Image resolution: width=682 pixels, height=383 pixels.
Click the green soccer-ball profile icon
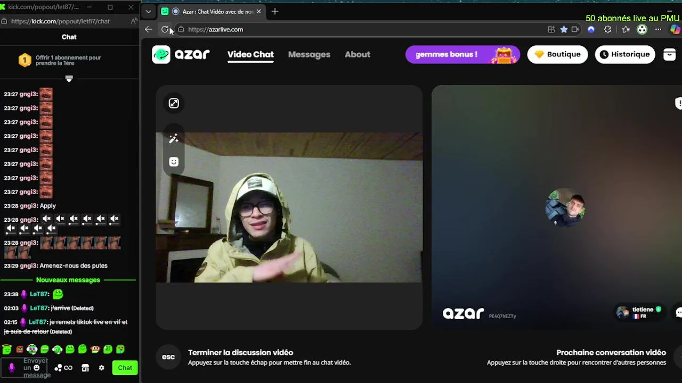642,29
